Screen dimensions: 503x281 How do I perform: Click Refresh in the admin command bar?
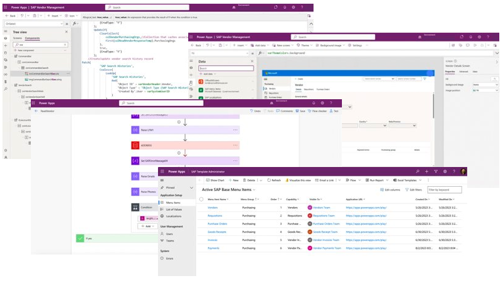[274, 181]
